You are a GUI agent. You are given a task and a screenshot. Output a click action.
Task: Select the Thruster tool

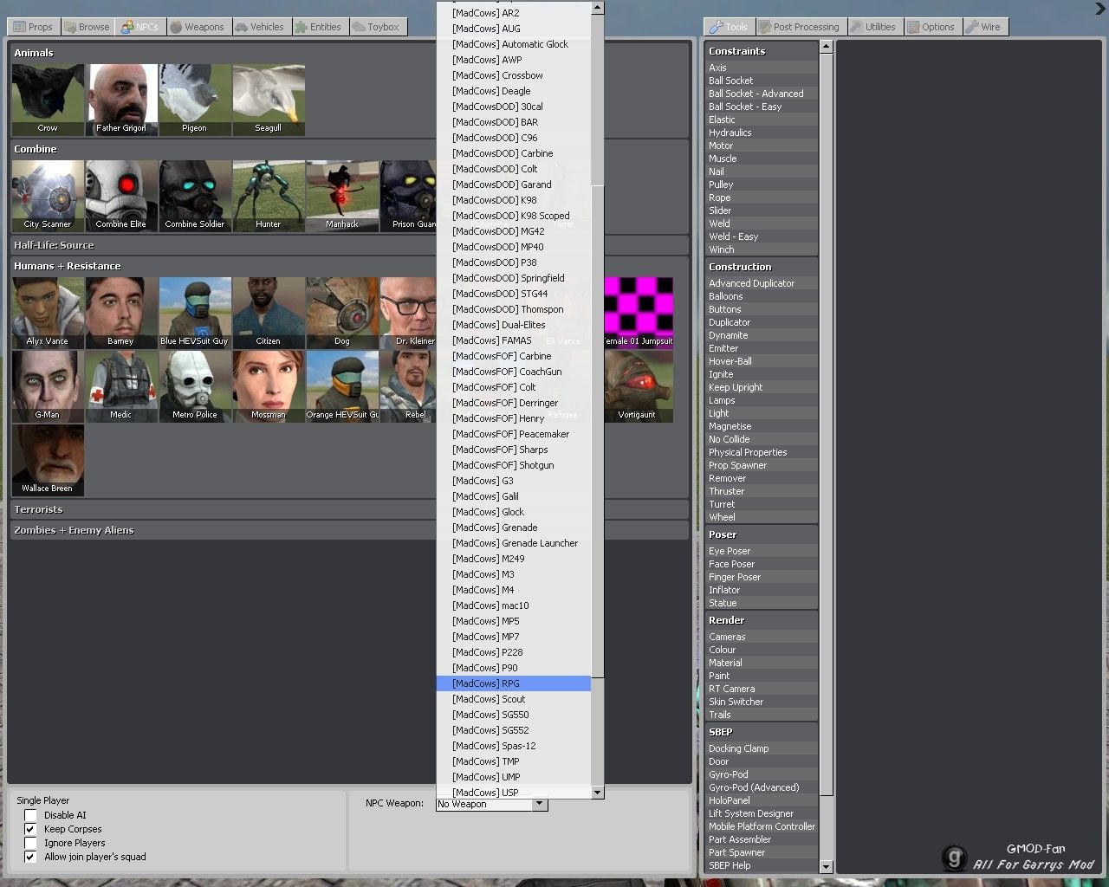click(x=762, y=491)
